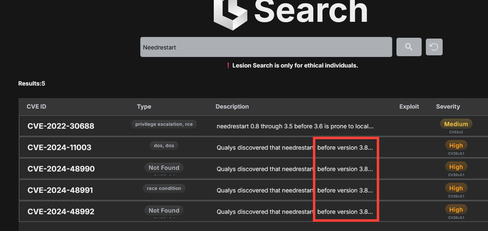Click the Medium severity badge
This screenshot has width=488, height=231.
pyautogui.click(x=456, y=124)
